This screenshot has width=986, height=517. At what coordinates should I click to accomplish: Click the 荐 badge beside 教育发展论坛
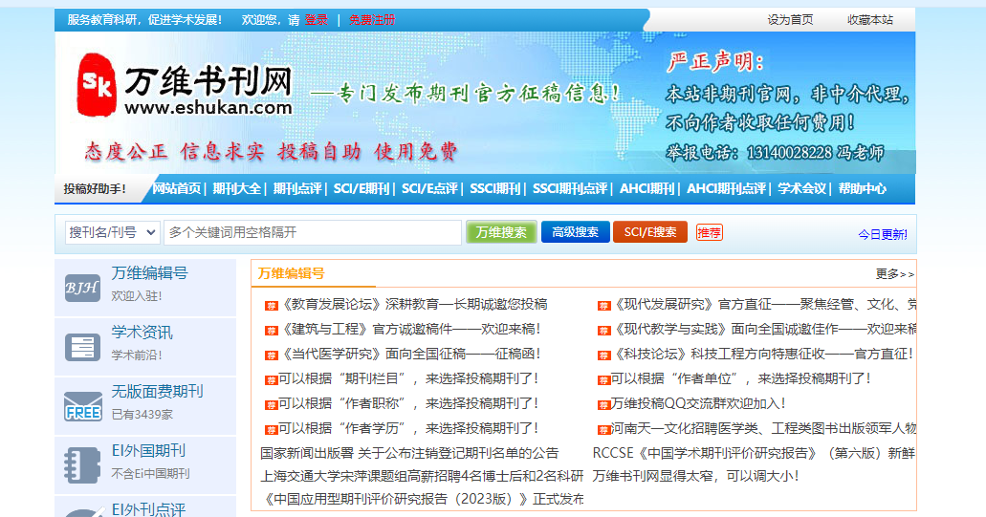(271, 305)
